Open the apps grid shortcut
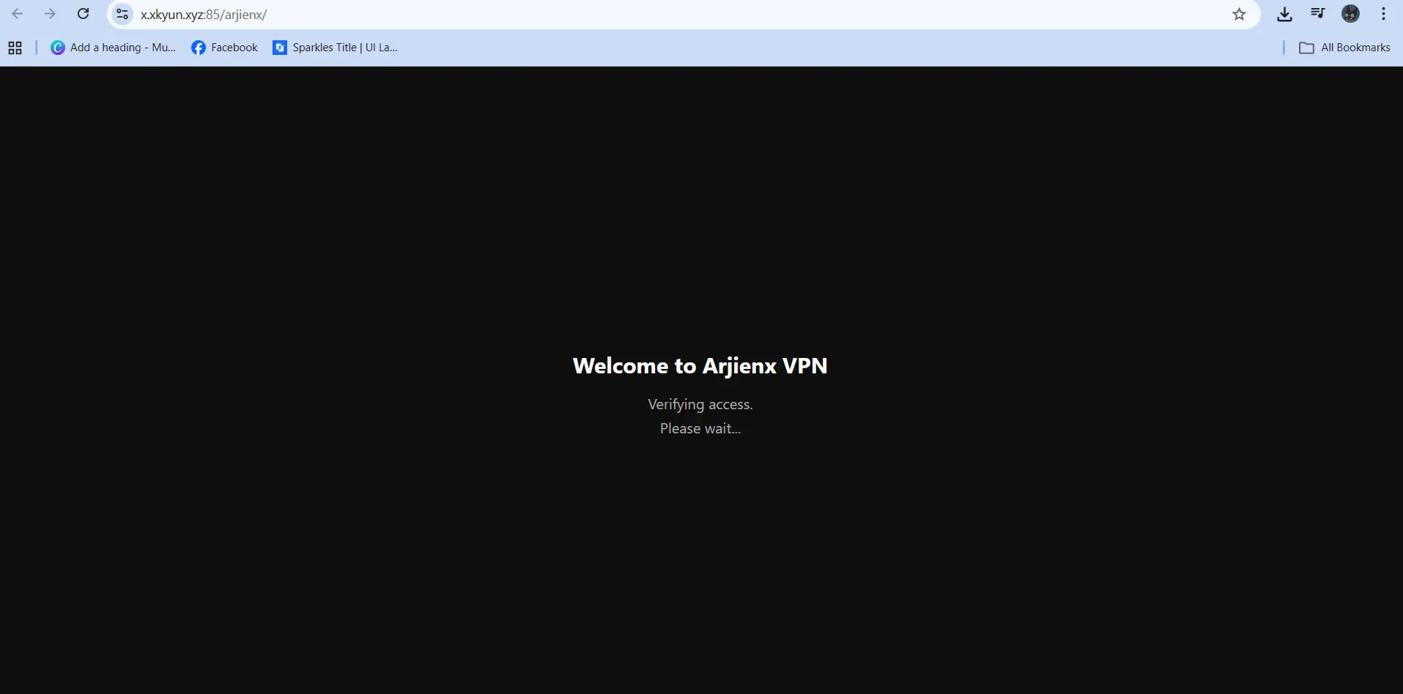Viewport: 1403px width, 694px height. coord(15,48)
